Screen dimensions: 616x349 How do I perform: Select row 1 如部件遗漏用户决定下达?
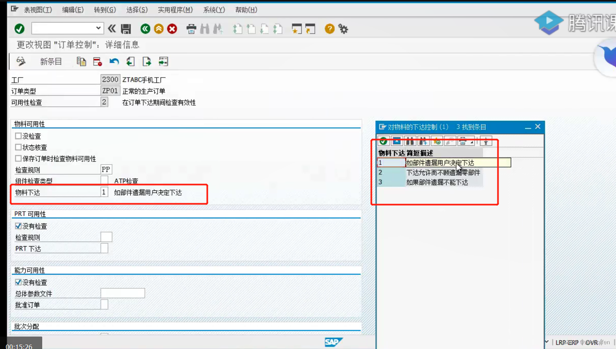[x=444, y=163]
